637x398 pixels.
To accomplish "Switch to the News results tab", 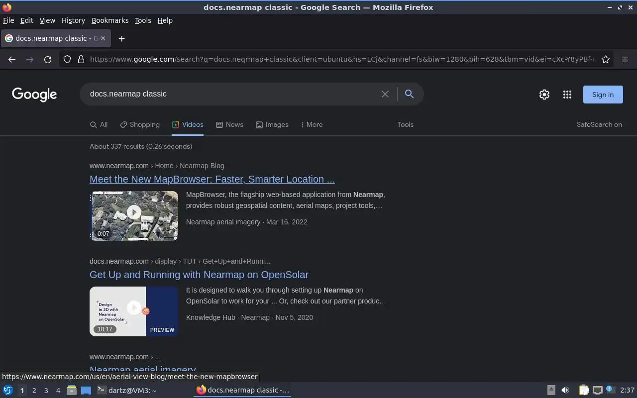I will tap(229, 125).
